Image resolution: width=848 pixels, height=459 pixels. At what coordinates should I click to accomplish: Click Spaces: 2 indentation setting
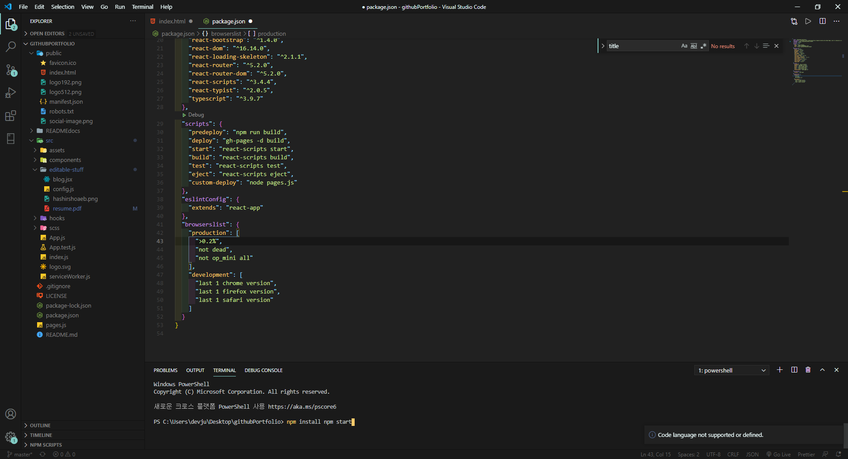pos(689,454)
